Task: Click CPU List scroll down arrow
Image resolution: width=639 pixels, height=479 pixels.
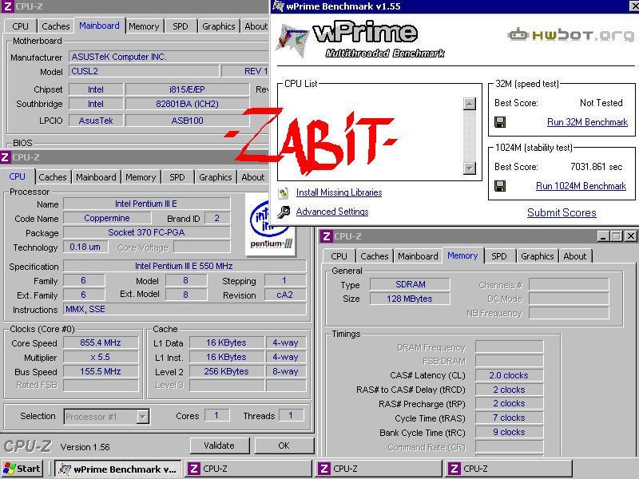Action: [470, 168]
